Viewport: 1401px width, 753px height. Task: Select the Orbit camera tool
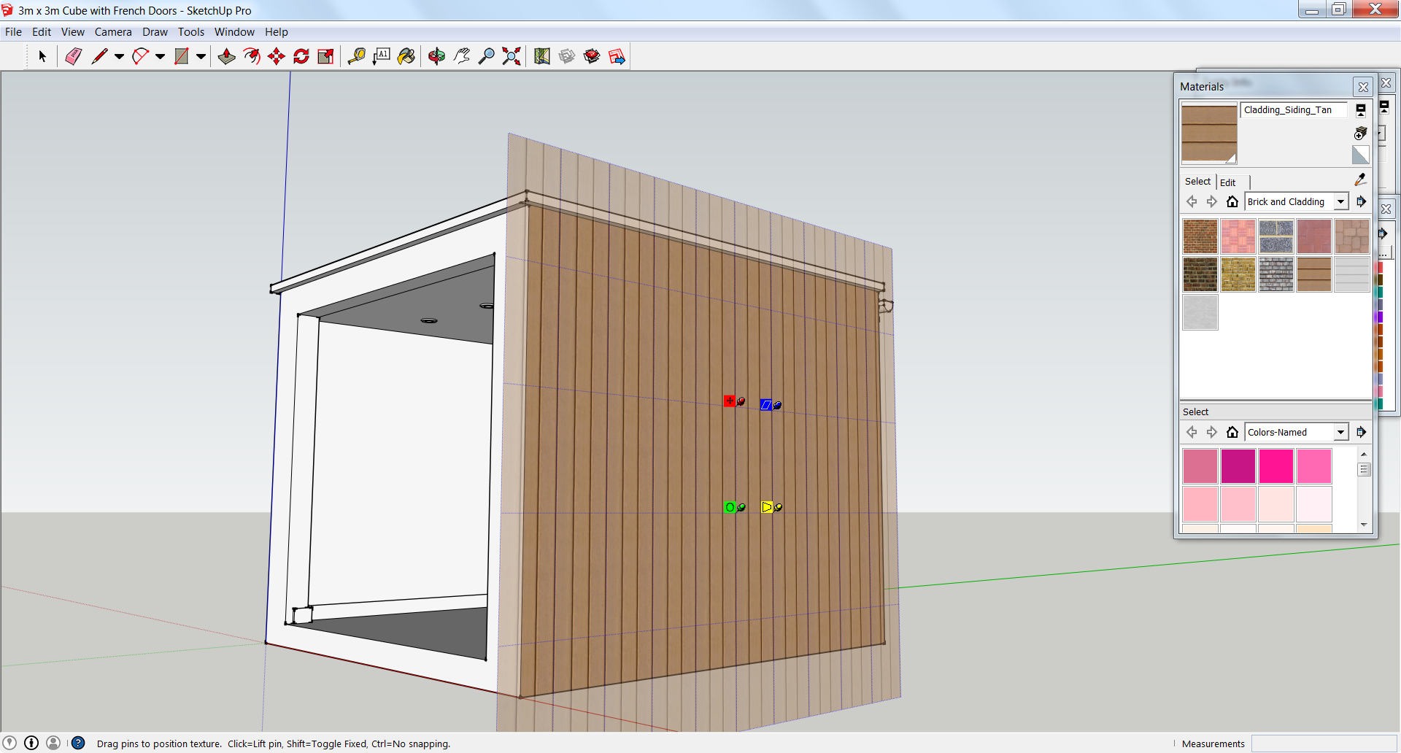click(436, 56)
